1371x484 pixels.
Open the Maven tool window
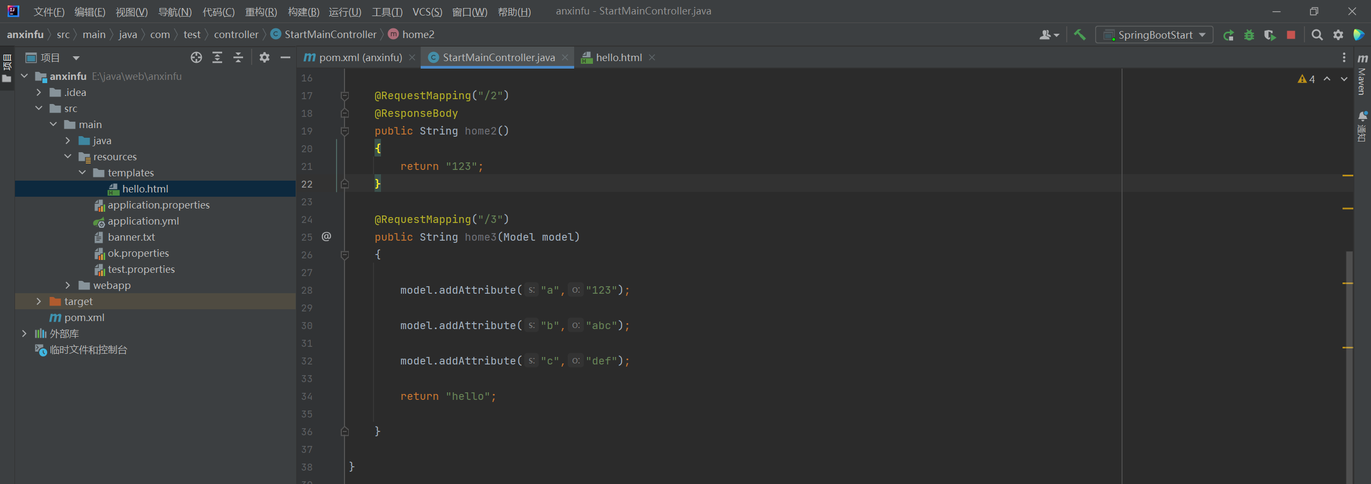[x=1362, y=74]
